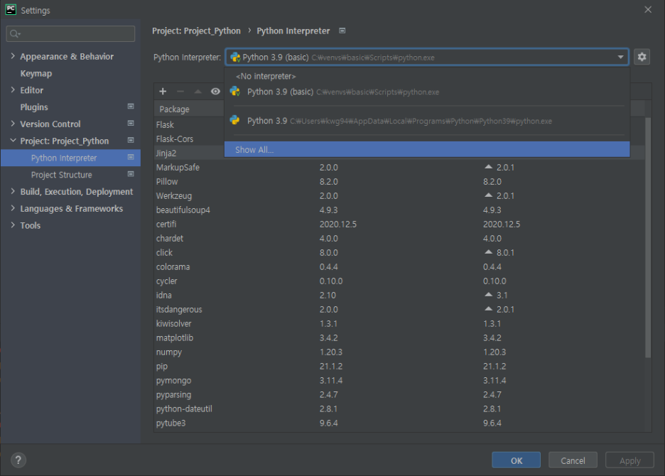The height and width of the screenshot is (476, 665).
Task: Click the Apply button
Action: [629, 460]
